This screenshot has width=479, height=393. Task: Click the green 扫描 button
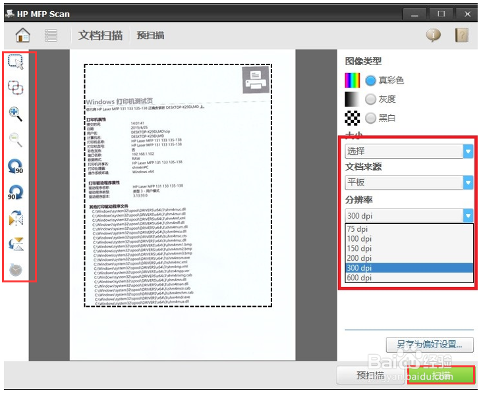[441, 375]
